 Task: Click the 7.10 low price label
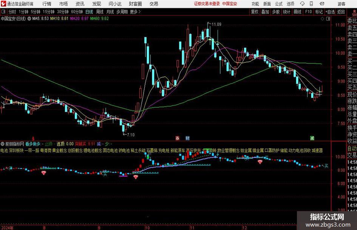131,135
